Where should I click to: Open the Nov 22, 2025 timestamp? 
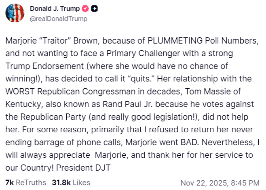point(220,182)
